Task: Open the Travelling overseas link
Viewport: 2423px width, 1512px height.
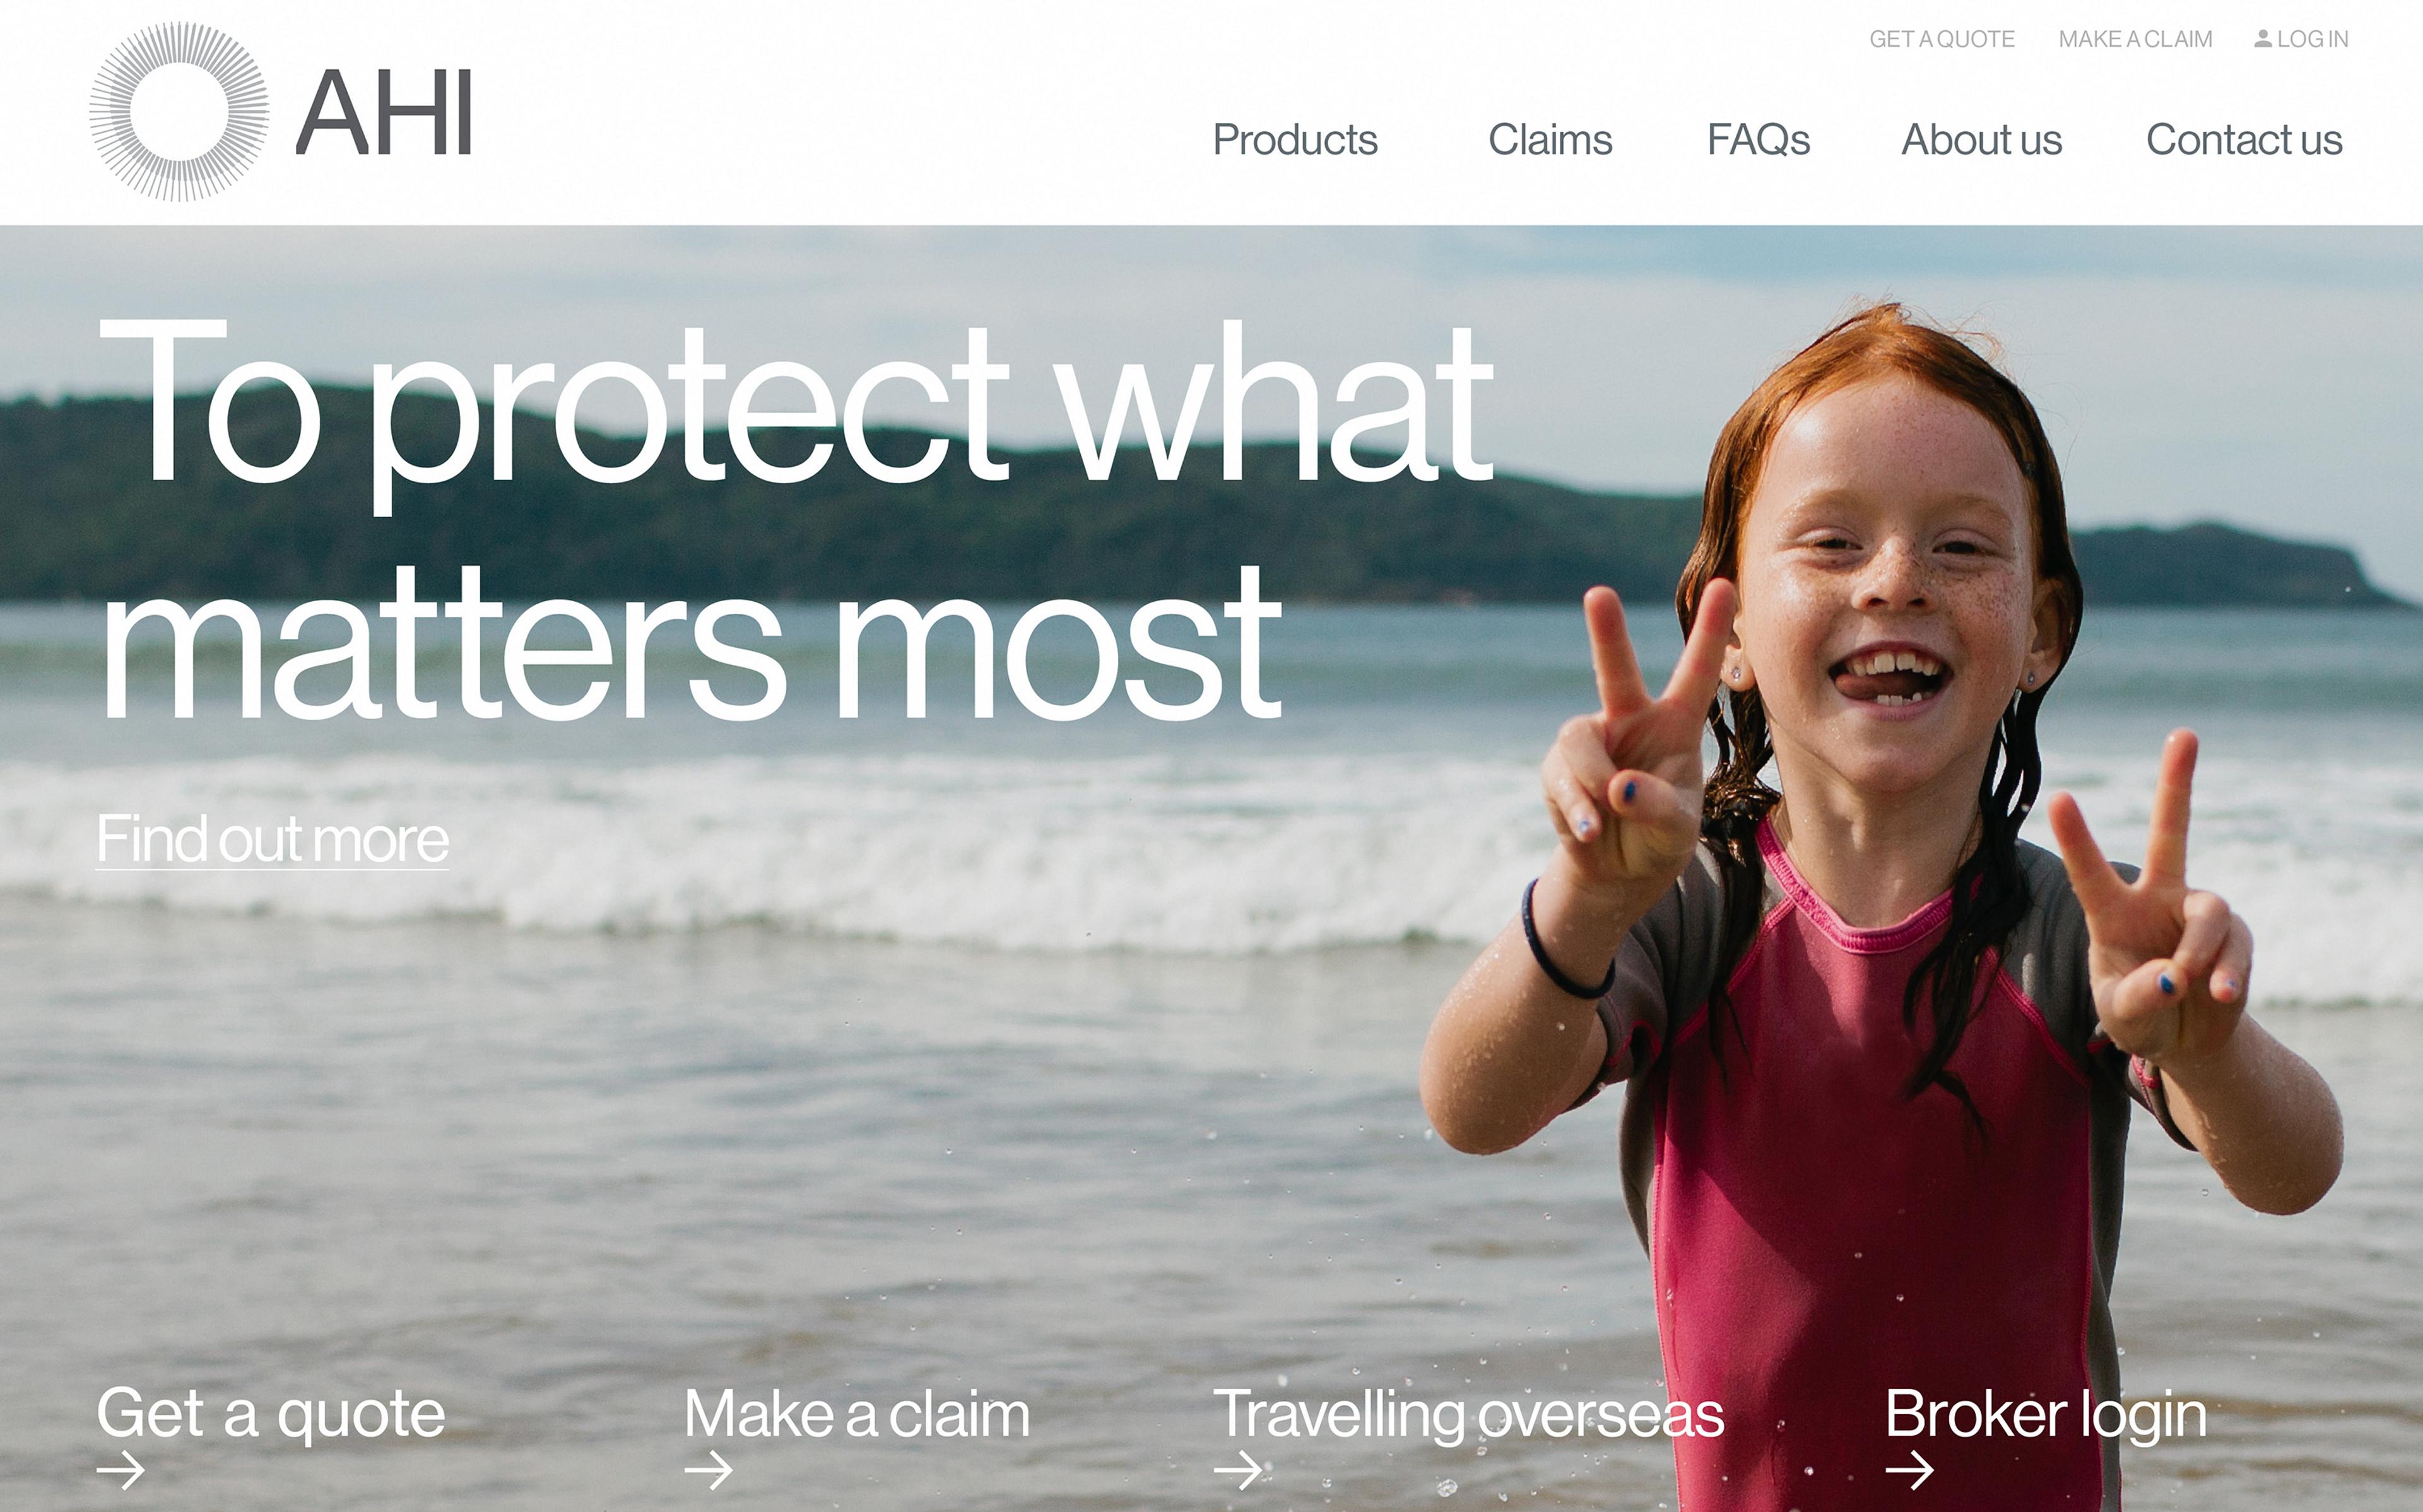Action: click(x=1469, y=1414)
